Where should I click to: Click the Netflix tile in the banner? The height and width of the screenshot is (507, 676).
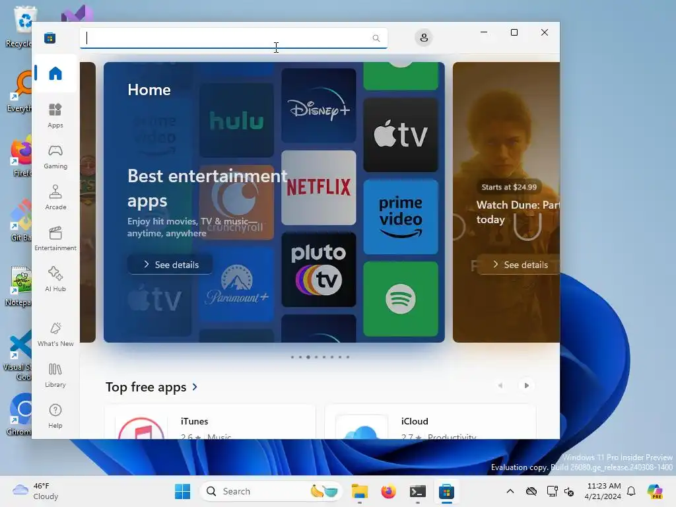click(319, 187)
